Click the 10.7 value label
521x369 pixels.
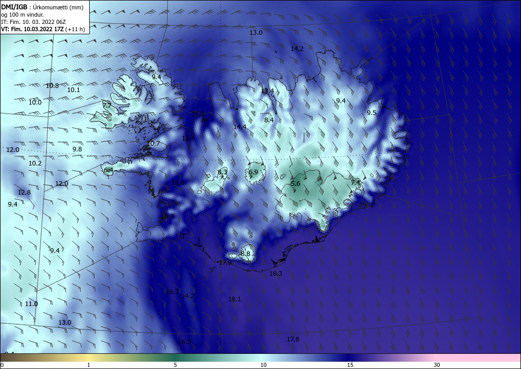[153, 144]
